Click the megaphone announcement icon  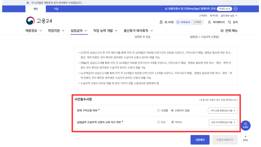tap(166, 9)
